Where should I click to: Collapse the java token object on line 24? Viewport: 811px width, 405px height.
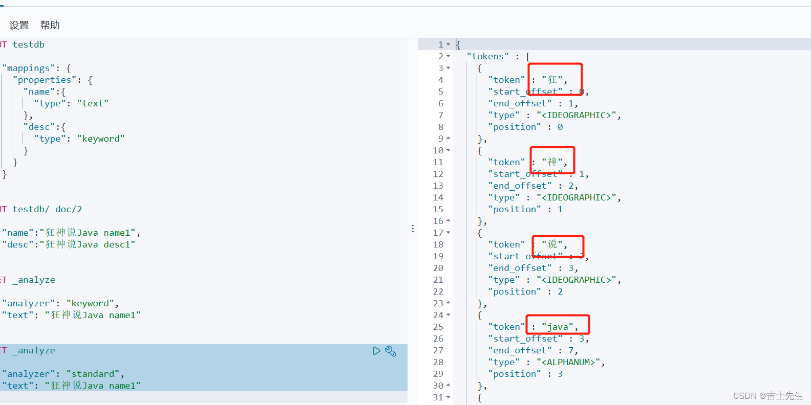[x=449, y=315]
